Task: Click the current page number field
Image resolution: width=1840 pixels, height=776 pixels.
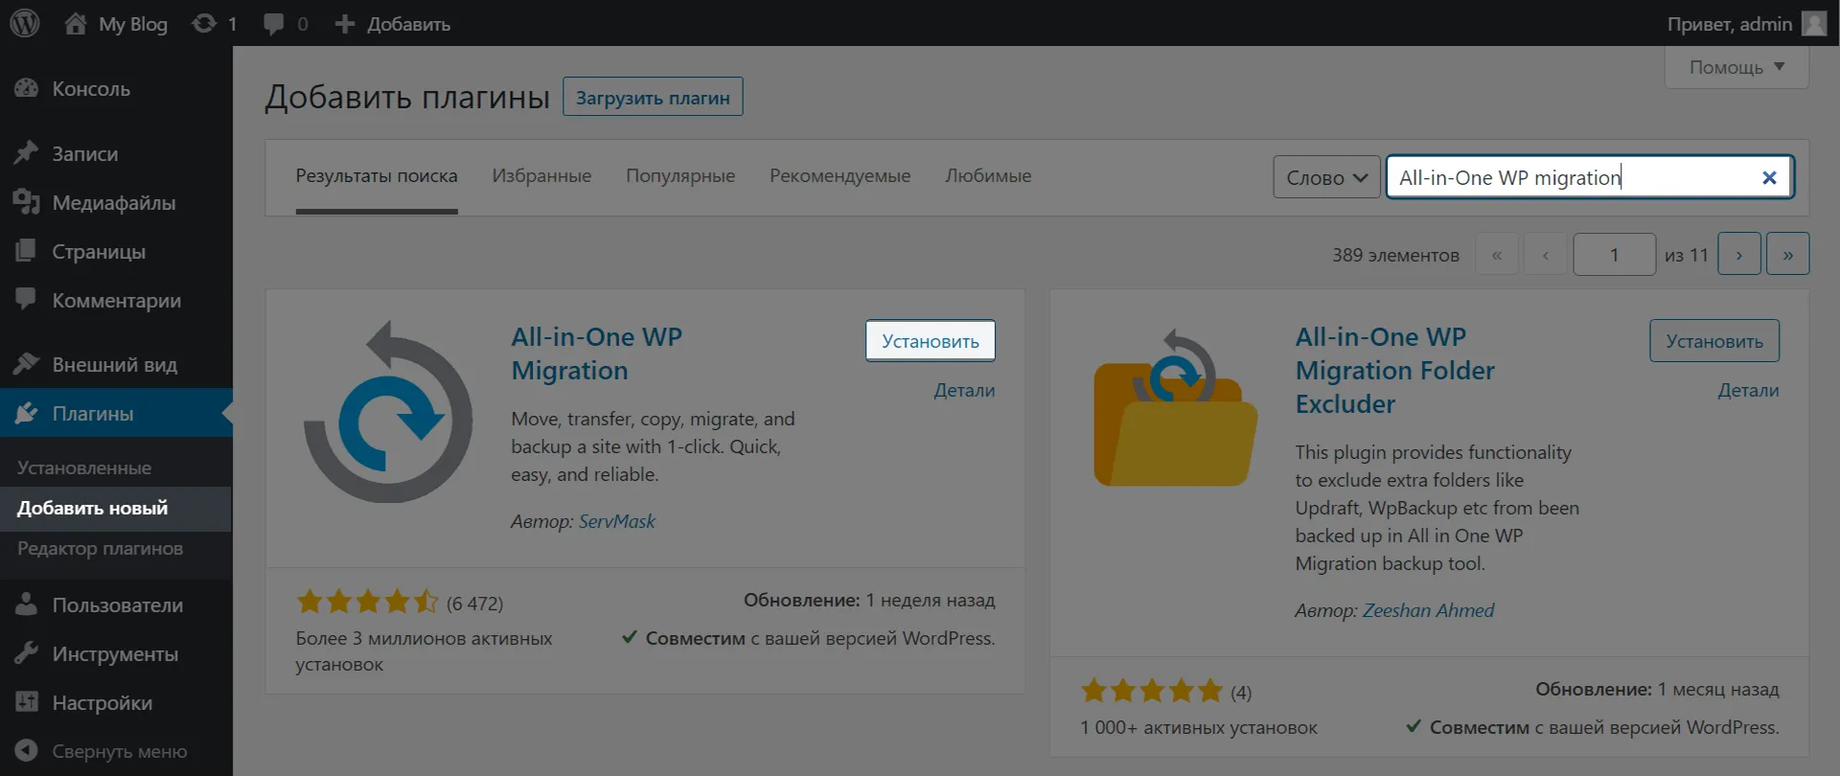Action: (1615, 255)
